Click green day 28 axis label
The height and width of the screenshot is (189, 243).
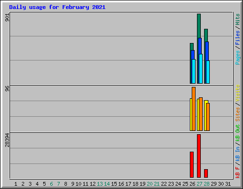click(x=206, y=184)
